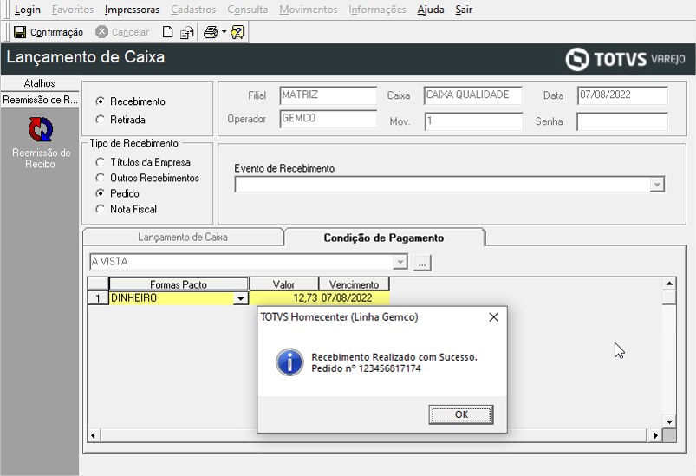Click the ellipsis button beside A VISTA

point(422,263)
